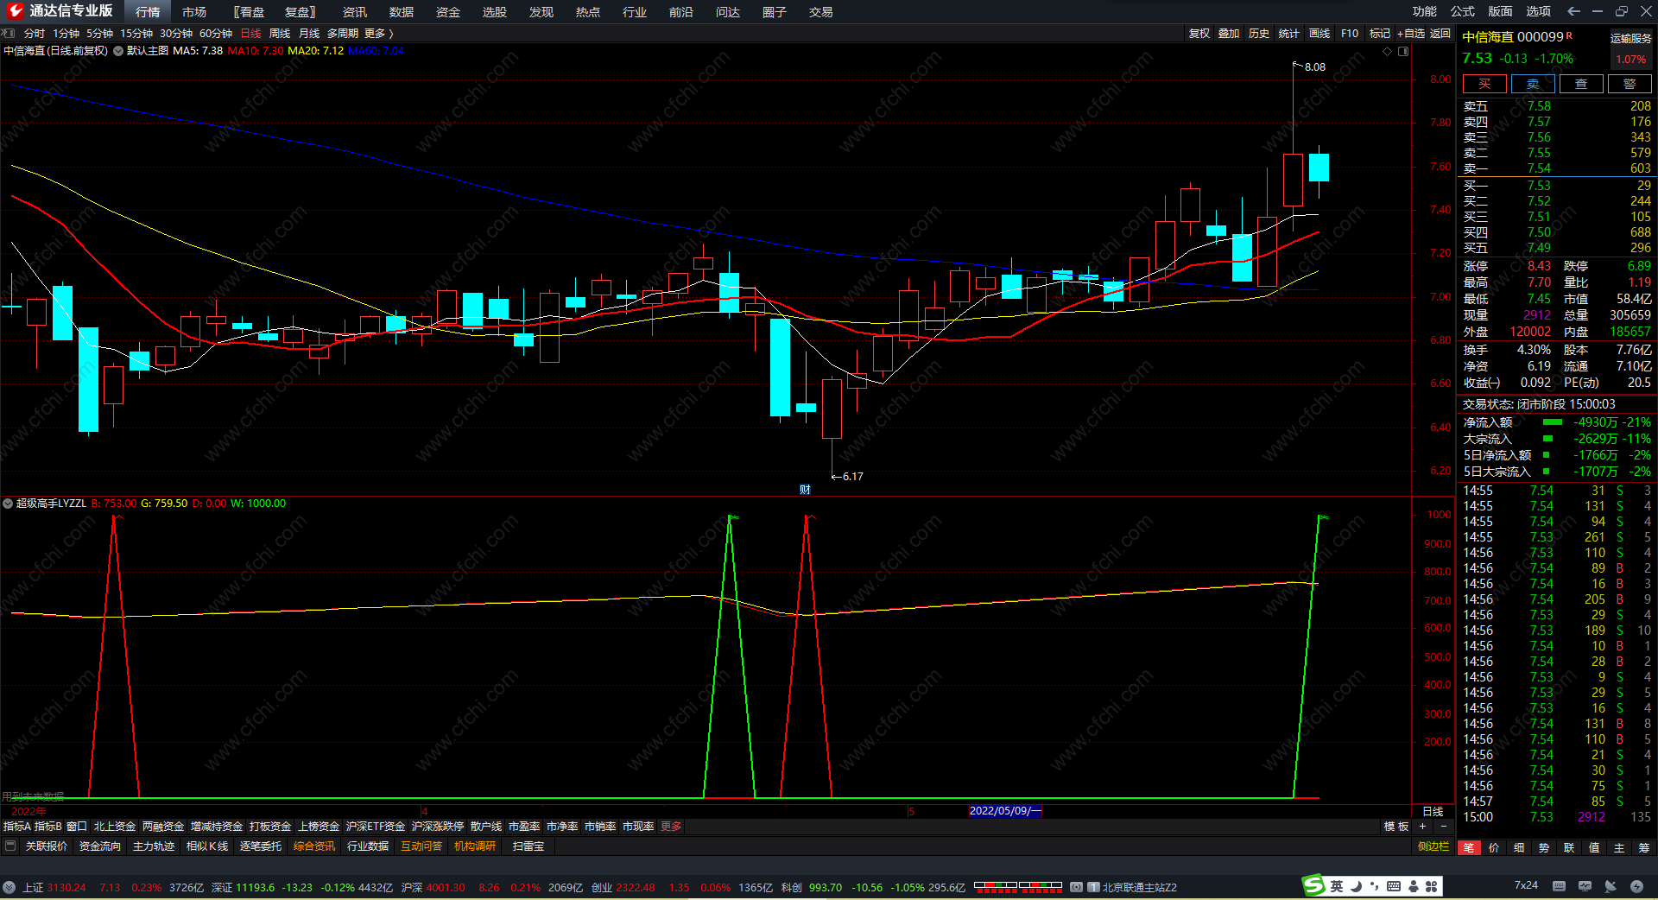Open the 公式 formula menu
Image resolution: width=1658 pixels, height=900 pixels.
point(1463,11)
